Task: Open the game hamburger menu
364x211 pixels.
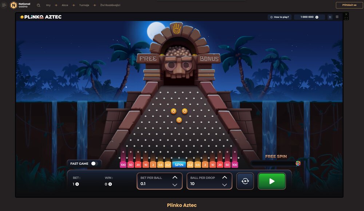Action: 337,17
